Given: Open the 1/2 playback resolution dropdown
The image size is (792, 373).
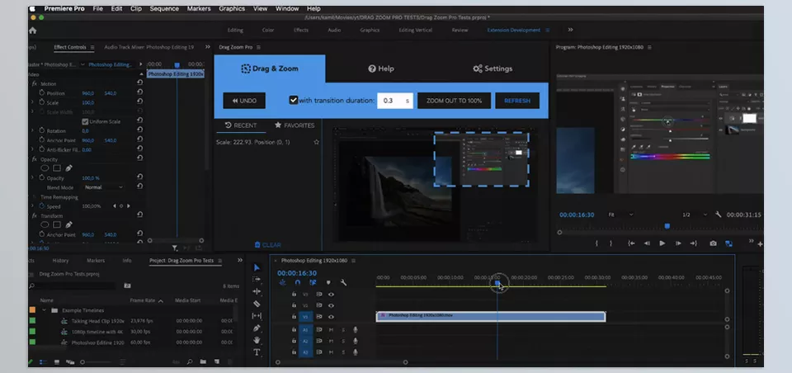Looking at the screenshot, I should coord(695,215).
